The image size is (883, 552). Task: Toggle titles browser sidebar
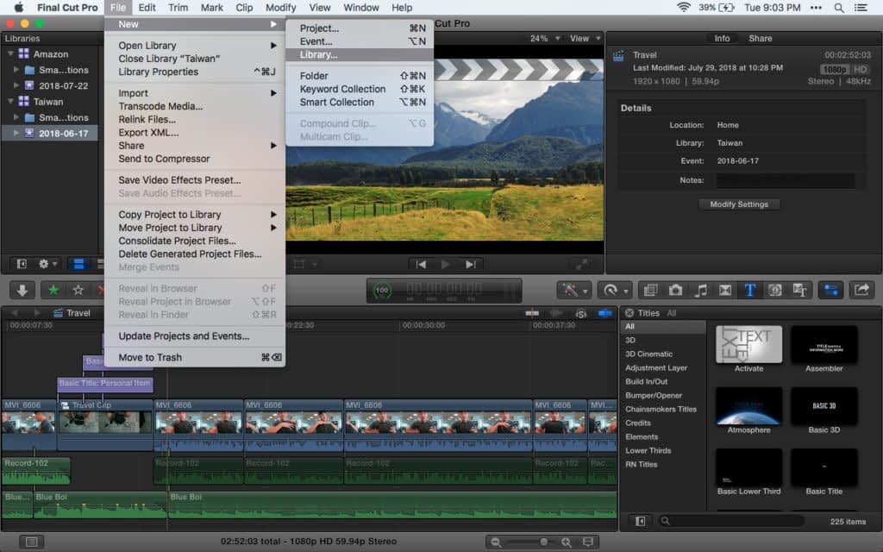click(x=641, y=522)
